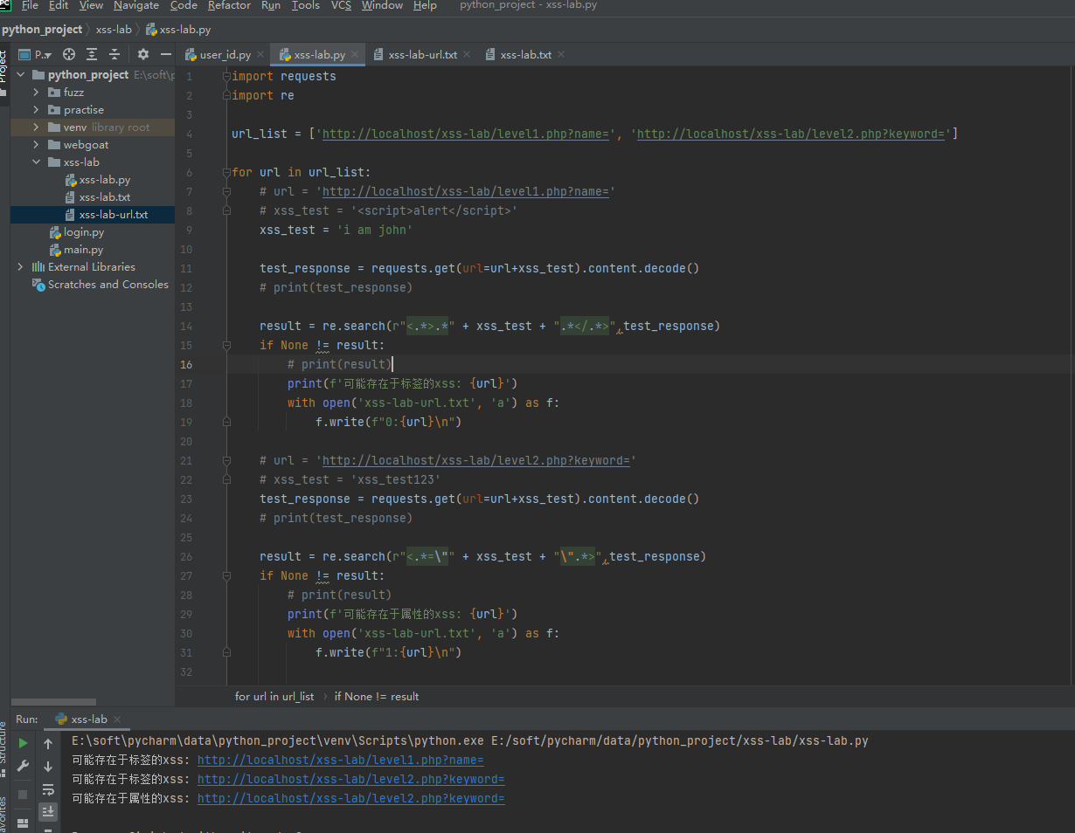Expand External Libraries node
This screenshot has width=1075, height=833.
coord(19,267)
